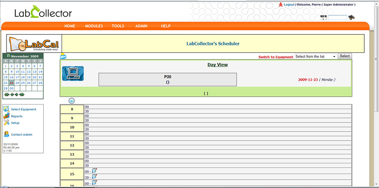The height and width of the screenshot is (188, 379).
Task: Go to next month with single-right arrow
Action: pos(16,94)
